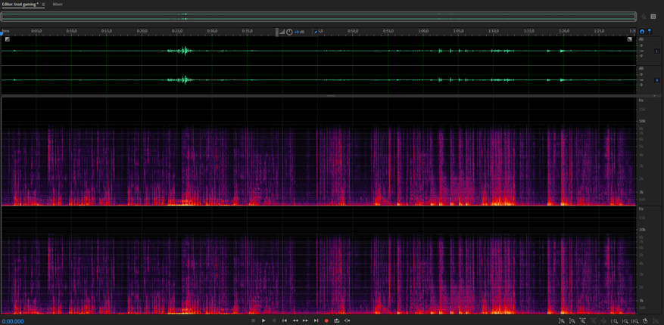Click the Fast Forward transport icon
This screenshot has height=325, width=664.
[x=306, y=320]
